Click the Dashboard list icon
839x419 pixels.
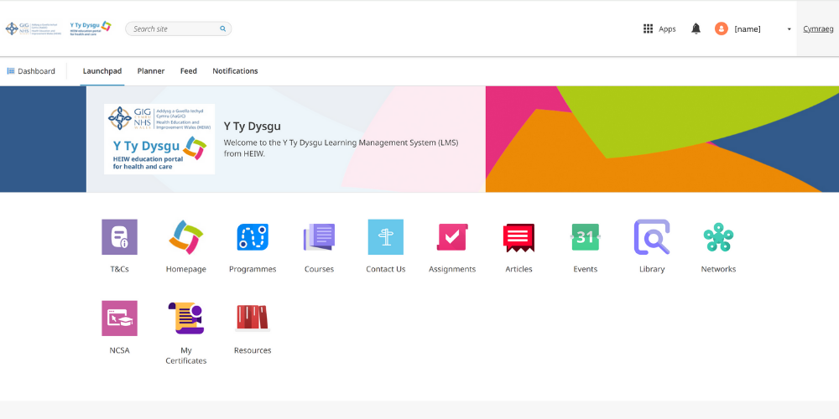click(x=11, y=71)
